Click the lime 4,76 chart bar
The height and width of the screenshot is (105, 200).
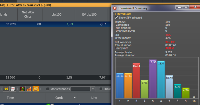186,93
